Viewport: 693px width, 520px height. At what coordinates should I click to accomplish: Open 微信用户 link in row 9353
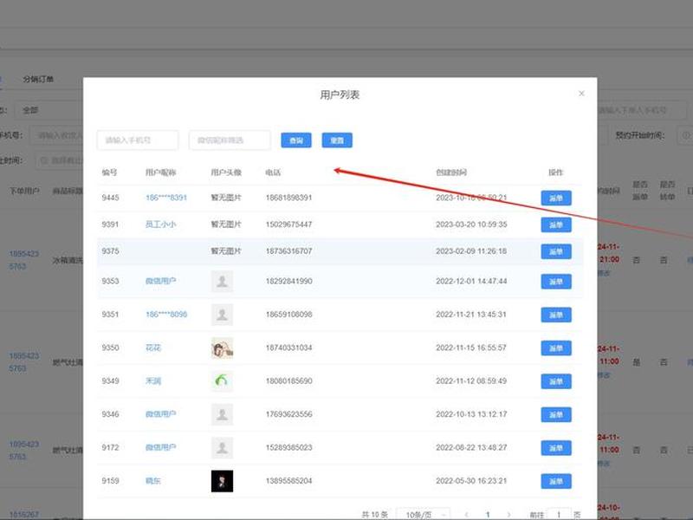coord(160,281)
